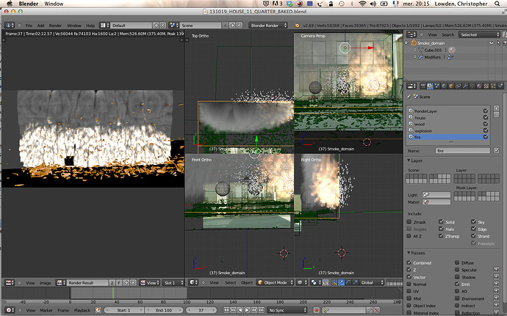Click the render layer Name field 'fire'
This screenshot has height=316, width=507.
point(463,151)
